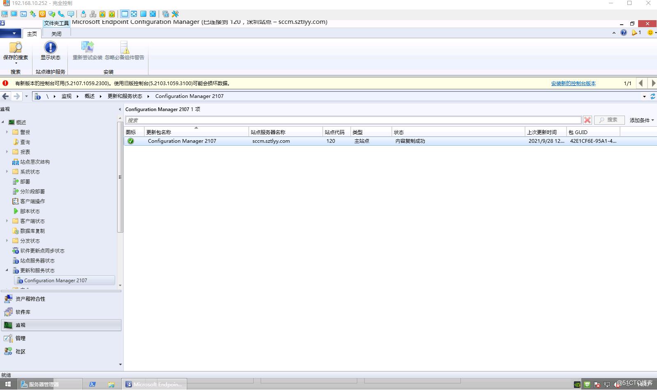Click the help question mark icon
The width and height of the screenshot is (657, 390).
(x=624, y=32)
